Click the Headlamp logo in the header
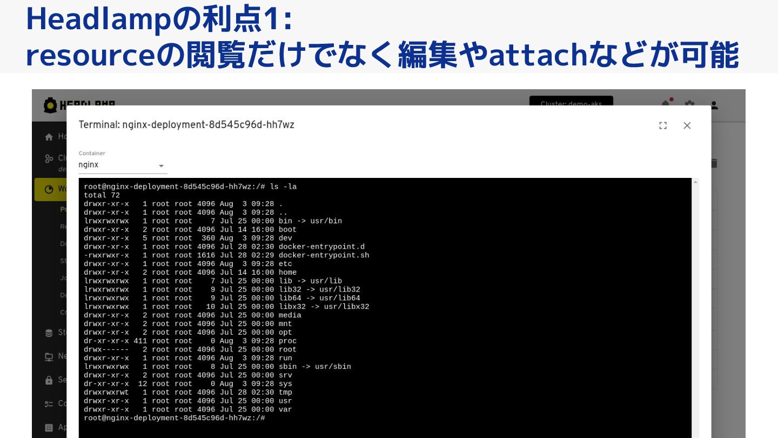The height and width of the screenshot is (438, 778). [x=79, y=105]
